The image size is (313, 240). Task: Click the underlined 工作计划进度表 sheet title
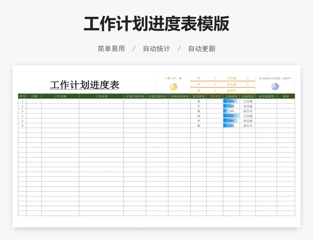(x=85, y=85)
